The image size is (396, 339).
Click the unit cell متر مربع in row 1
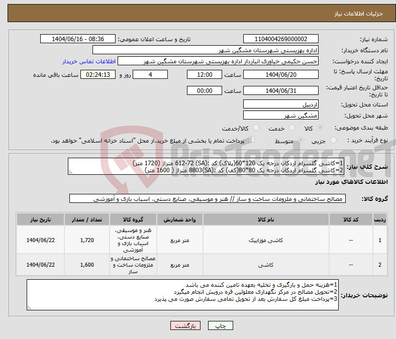(x=179, y=240)
